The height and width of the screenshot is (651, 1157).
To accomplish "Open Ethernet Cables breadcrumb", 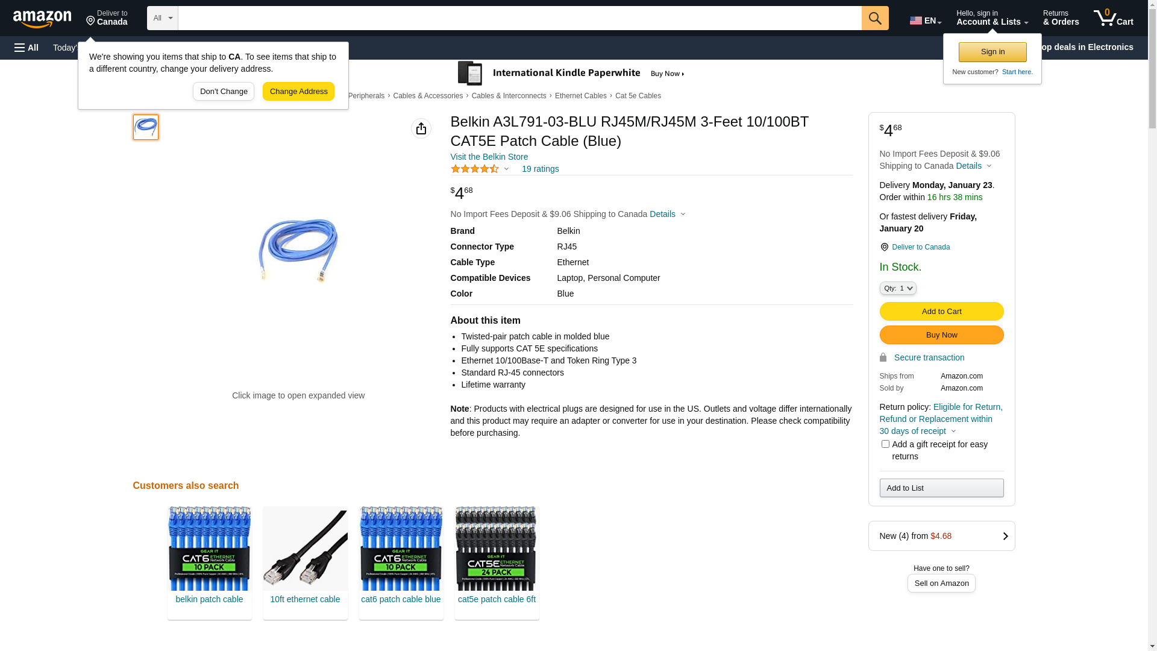I will [x=580, y=96].
